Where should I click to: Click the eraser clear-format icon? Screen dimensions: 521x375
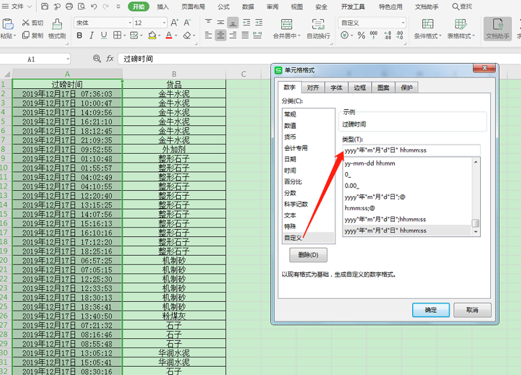[x=187, y=35]
